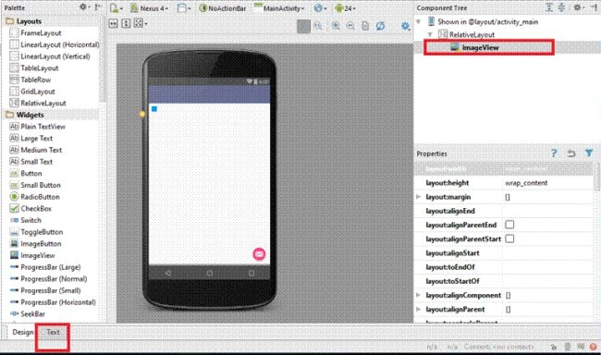Screen dimensions: 601x355
Task: Click the actual size zoom icon
Action: [x=318, y=26]
